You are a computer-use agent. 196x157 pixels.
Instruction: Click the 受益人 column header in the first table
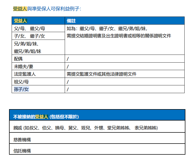[x=20, y=21]
